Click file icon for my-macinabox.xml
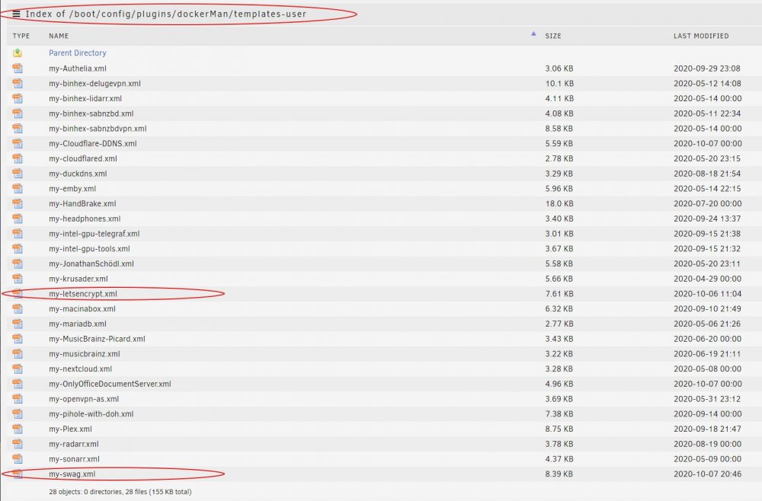This screenshot has height=501, width=762. click(x=18, y=309)
